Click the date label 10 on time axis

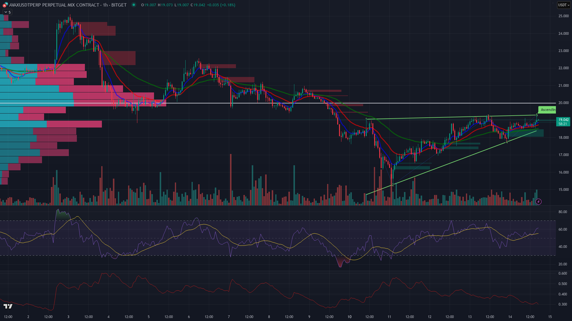349,317
